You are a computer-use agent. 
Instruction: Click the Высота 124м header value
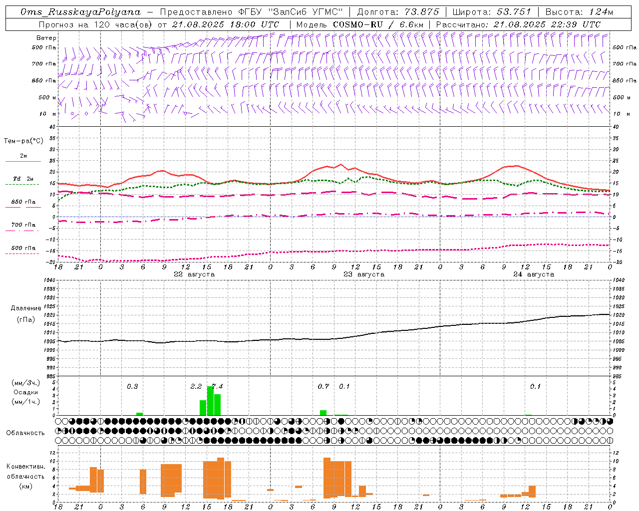(x=579, y=12)
